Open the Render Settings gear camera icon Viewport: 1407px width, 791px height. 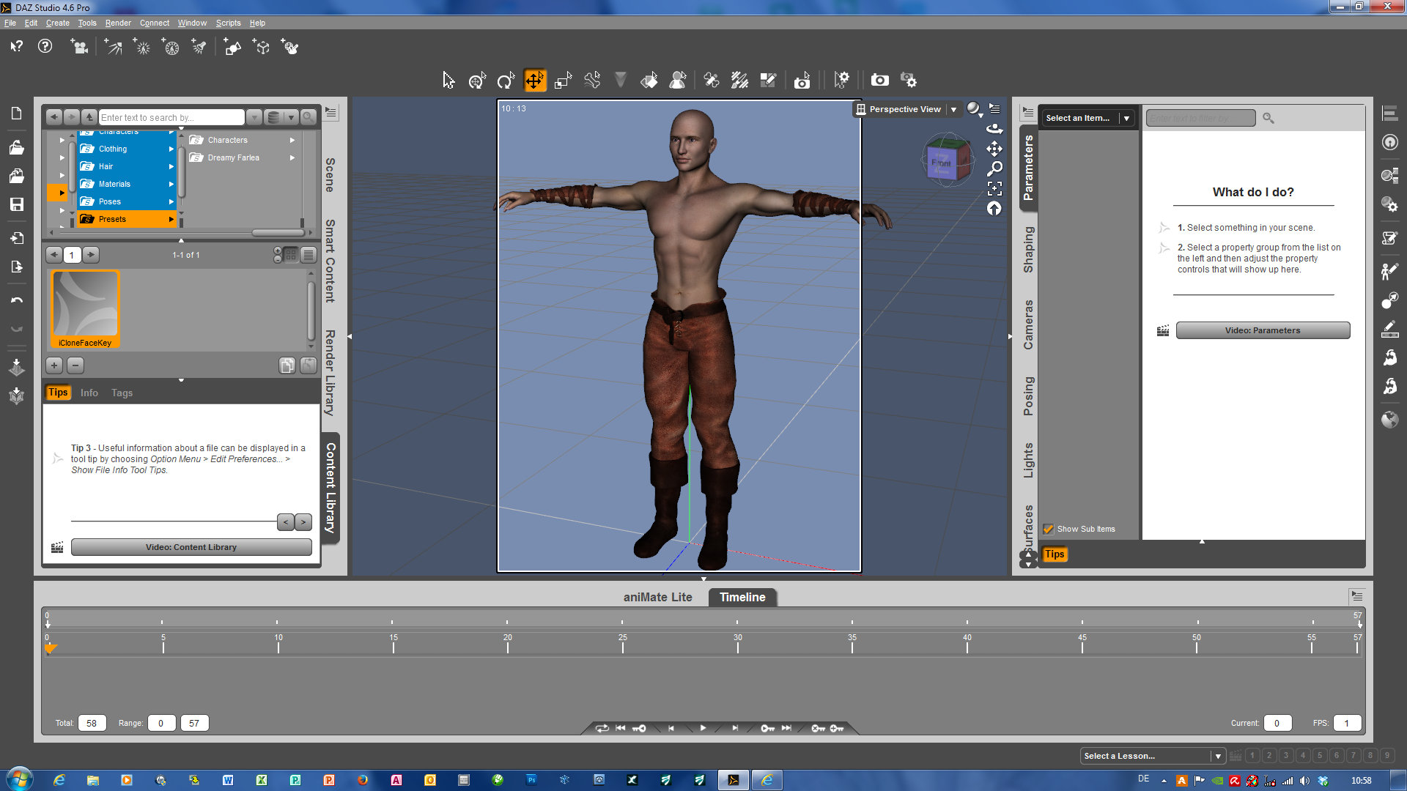tap(909, 81)
